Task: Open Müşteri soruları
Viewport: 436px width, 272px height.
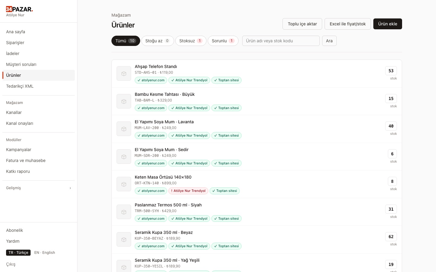Action: (38, 64)
